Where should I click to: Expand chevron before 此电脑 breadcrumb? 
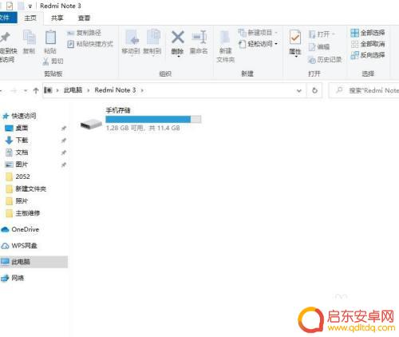pos(57,90)
